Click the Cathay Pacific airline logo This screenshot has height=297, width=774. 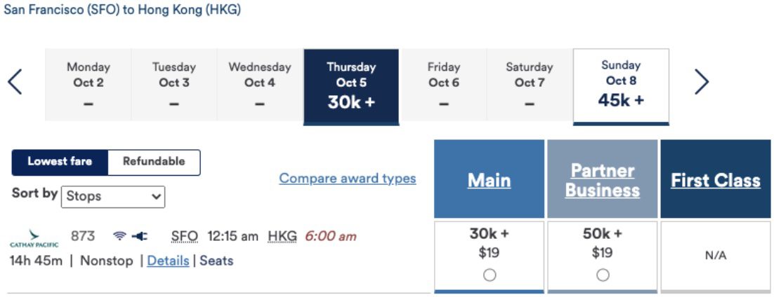click(34, 239)
